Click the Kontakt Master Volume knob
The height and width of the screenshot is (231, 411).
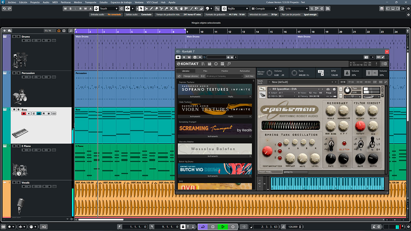tap(270, 73)
